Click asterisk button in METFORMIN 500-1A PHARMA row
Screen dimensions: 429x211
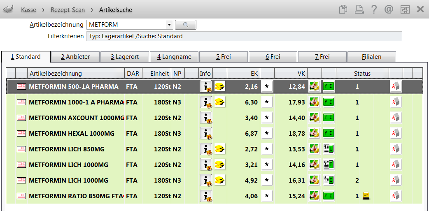pos(267,87)
